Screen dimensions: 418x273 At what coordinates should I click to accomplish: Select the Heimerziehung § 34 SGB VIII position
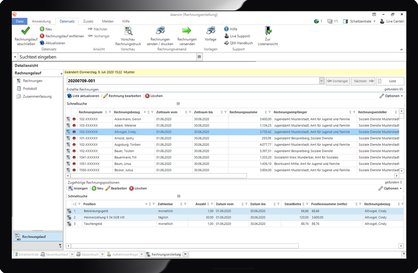click(235, 218)
